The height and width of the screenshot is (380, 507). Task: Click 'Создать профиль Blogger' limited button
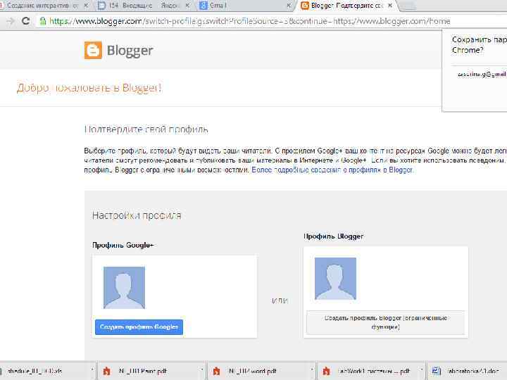pyautogui.click(x=385, y=322)
